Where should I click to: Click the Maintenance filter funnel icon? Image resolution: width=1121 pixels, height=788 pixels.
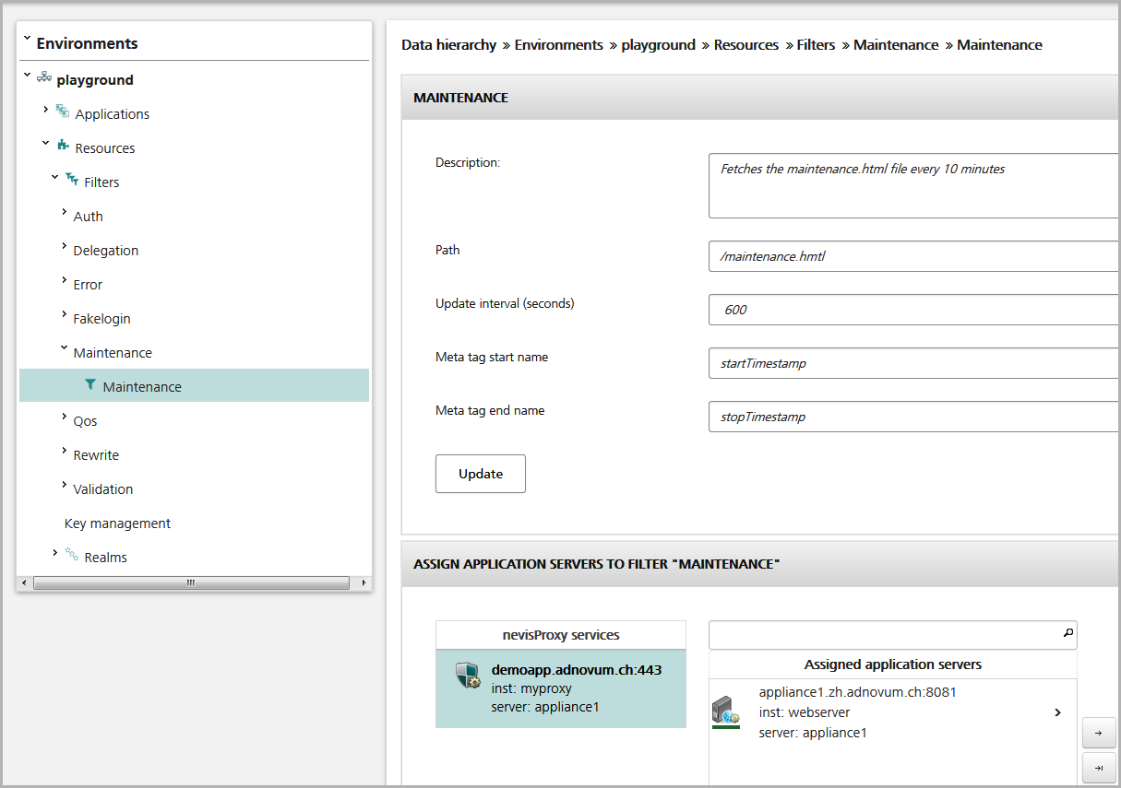tap(89, 385)
